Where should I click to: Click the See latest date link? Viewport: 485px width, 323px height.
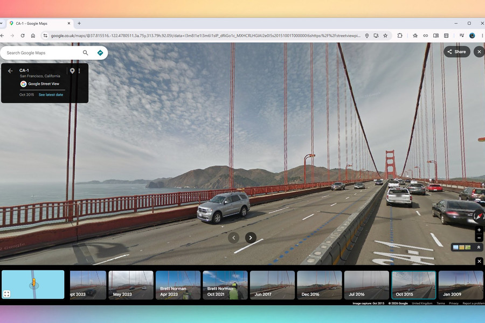(x=51, y=95)
